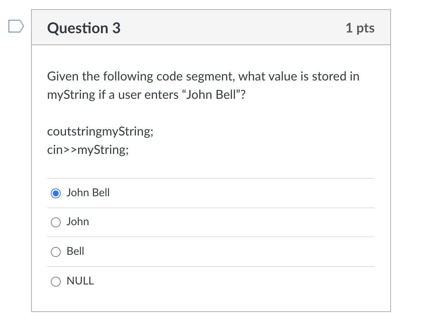The image size is (427, 324).
Task: Select the "Bell" radio button
Action: click(56, 252)
